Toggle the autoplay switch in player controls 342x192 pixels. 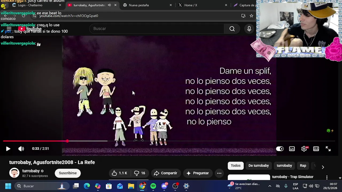point(280,149)
